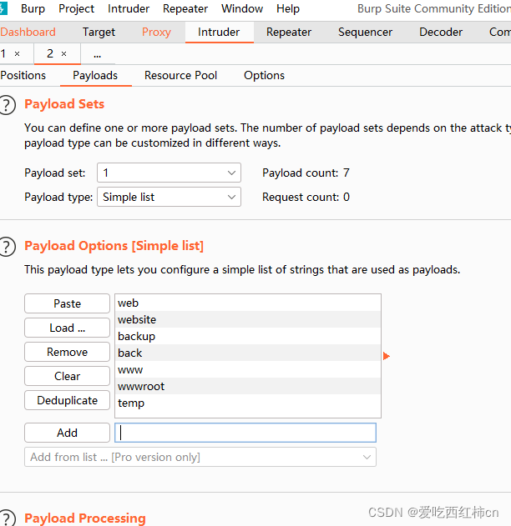Screen dimensions: 511x526
Task: Select the Payloads sub-tab
Action: click(95, 76)
